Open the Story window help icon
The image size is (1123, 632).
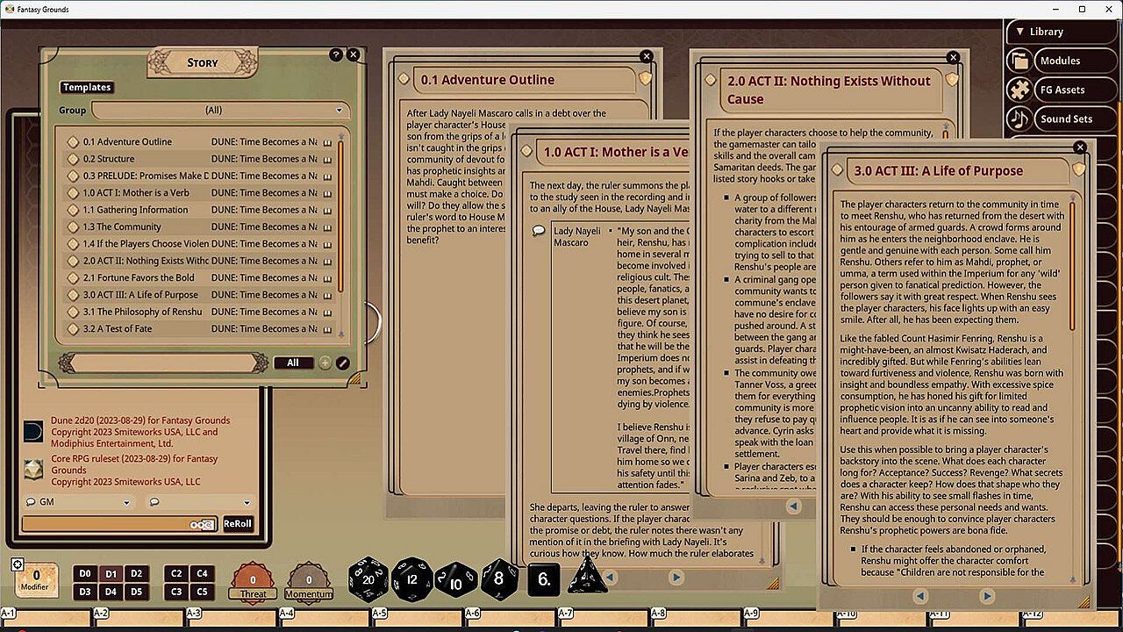click(x=336, y=54)
